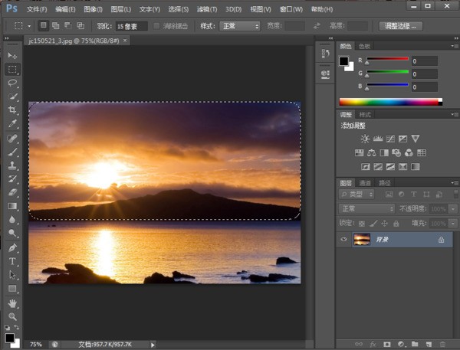Select the Move tool
Screen dimensions: 460x350
(x=12, y=56)
